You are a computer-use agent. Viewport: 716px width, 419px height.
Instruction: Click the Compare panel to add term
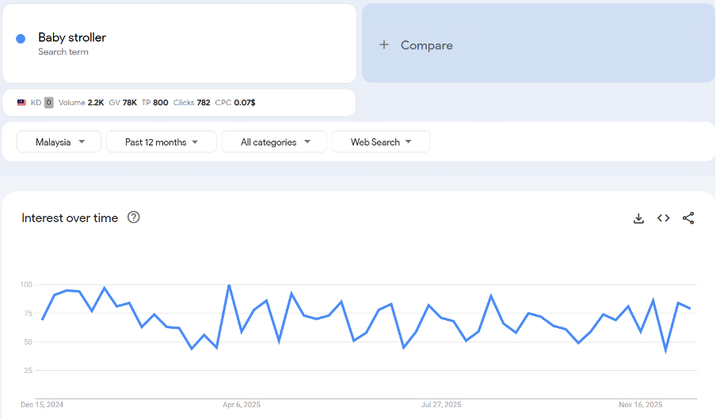(x=539, y=43)
